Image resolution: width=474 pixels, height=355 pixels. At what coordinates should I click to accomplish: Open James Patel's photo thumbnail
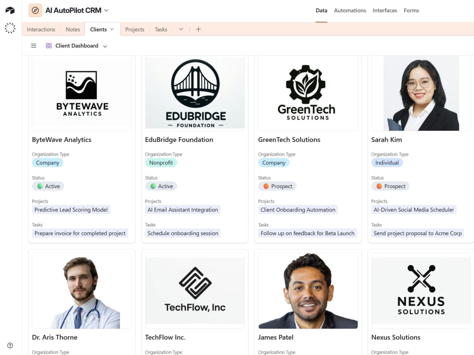click(308, 291)
